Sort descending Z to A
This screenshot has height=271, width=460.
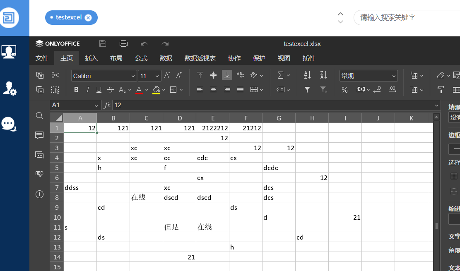pos(324,75)
